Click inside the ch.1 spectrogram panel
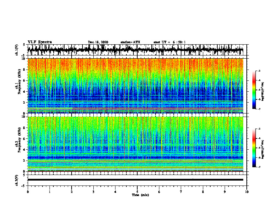The height and width of the screenshot is (215, 278). 135,86
